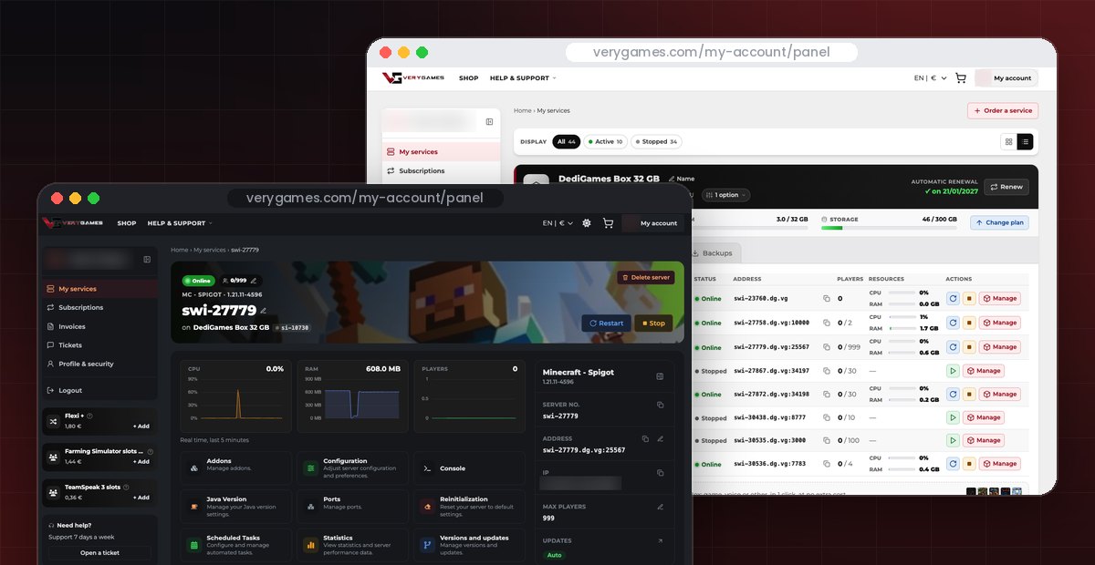Stop swi-27779.dg.vg:25567 server in the list

coord(968,347)
